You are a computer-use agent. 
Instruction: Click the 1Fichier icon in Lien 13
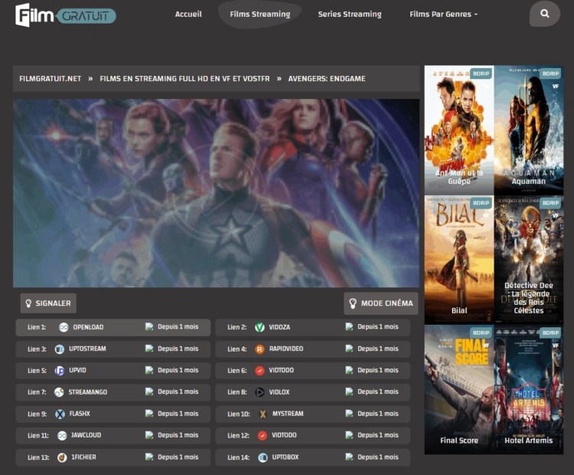click(62, 457)
